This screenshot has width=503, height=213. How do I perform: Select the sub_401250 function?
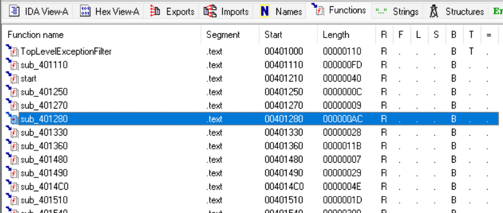(252, 92)
